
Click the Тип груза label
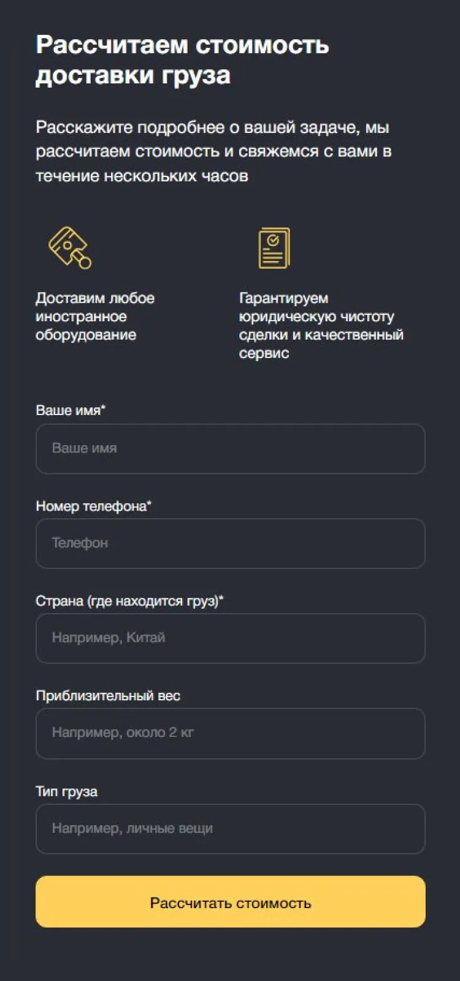click(x=66, y=792)
